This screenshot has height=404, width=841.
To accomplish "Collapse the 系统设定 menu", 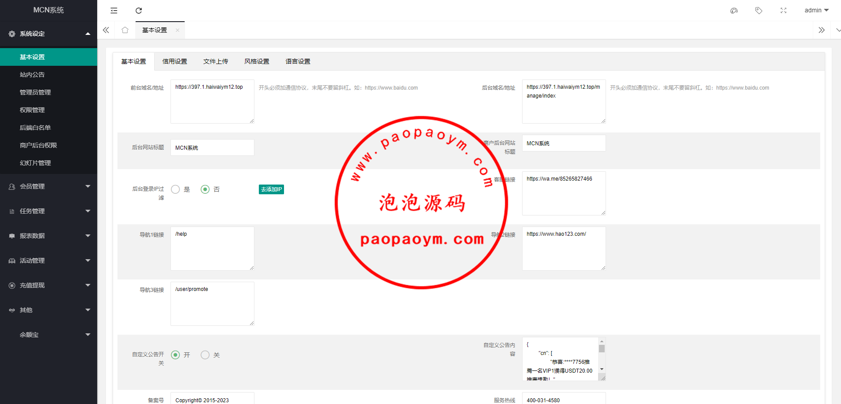I will (x=88, y=34).
